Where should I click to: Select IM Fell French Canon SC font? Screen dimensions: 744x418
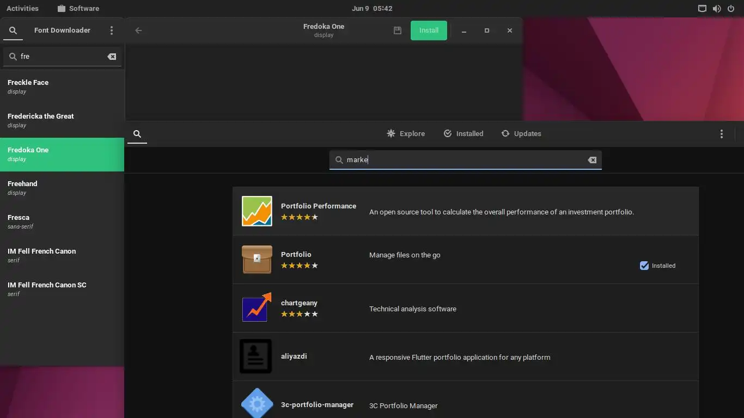[x=62, y=290]
